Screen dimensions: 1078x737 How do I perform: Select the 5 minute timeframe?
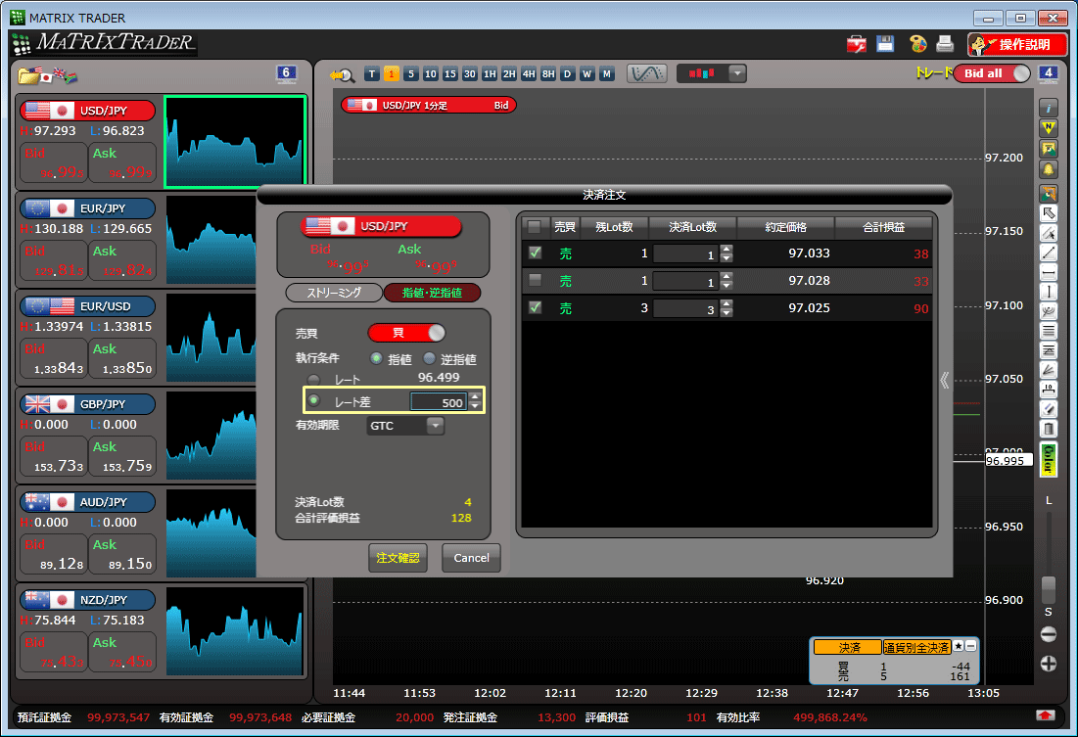[x=411, y=73]
